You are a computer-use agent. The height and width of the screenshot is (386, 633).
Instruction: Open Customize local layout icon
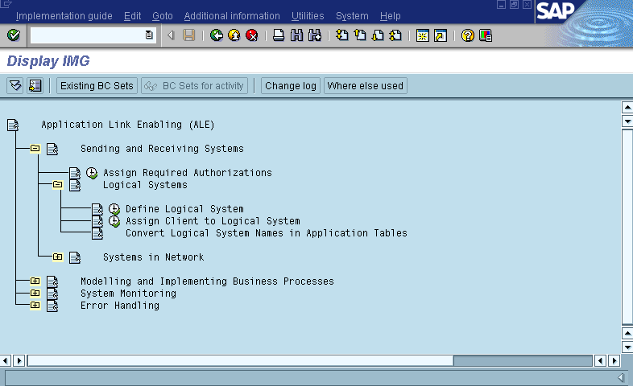click(x=486, y=35)
